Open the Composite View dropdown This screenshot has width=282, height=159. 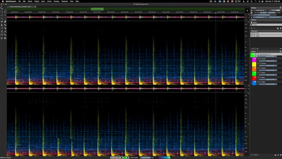(x=260, y=10)
